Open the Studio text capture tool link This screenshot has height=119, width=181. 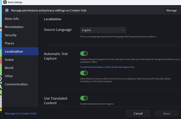pyautogui.click(x=108, y=67)
